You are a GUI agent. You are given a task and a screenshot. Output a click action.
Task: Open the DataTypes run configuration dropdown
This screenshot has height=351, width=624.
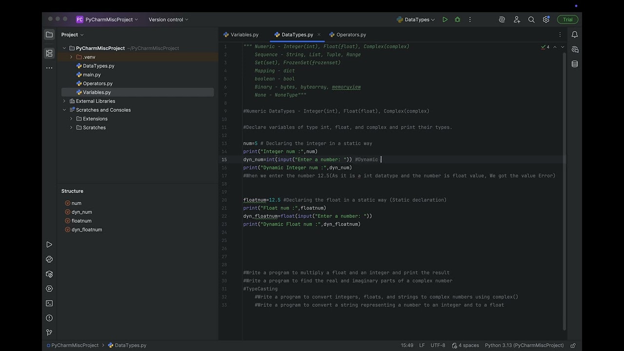point(416,19)
